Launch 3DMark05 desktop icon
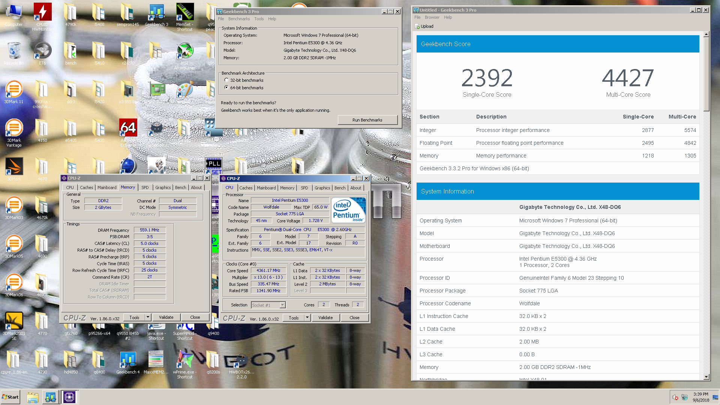The width and height of the screenshot is (720, 405). 14,247
